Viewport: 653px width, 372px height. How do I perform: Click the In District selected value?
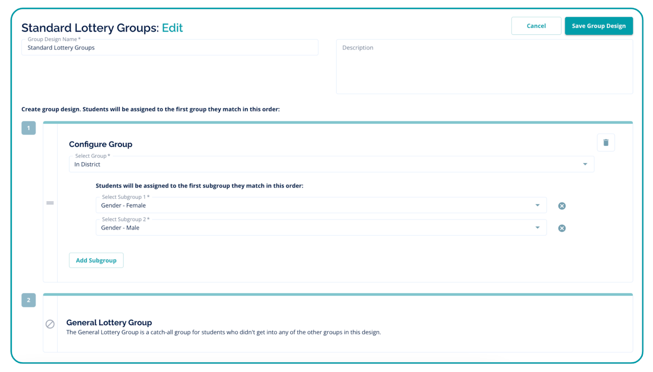click(87, 165)
